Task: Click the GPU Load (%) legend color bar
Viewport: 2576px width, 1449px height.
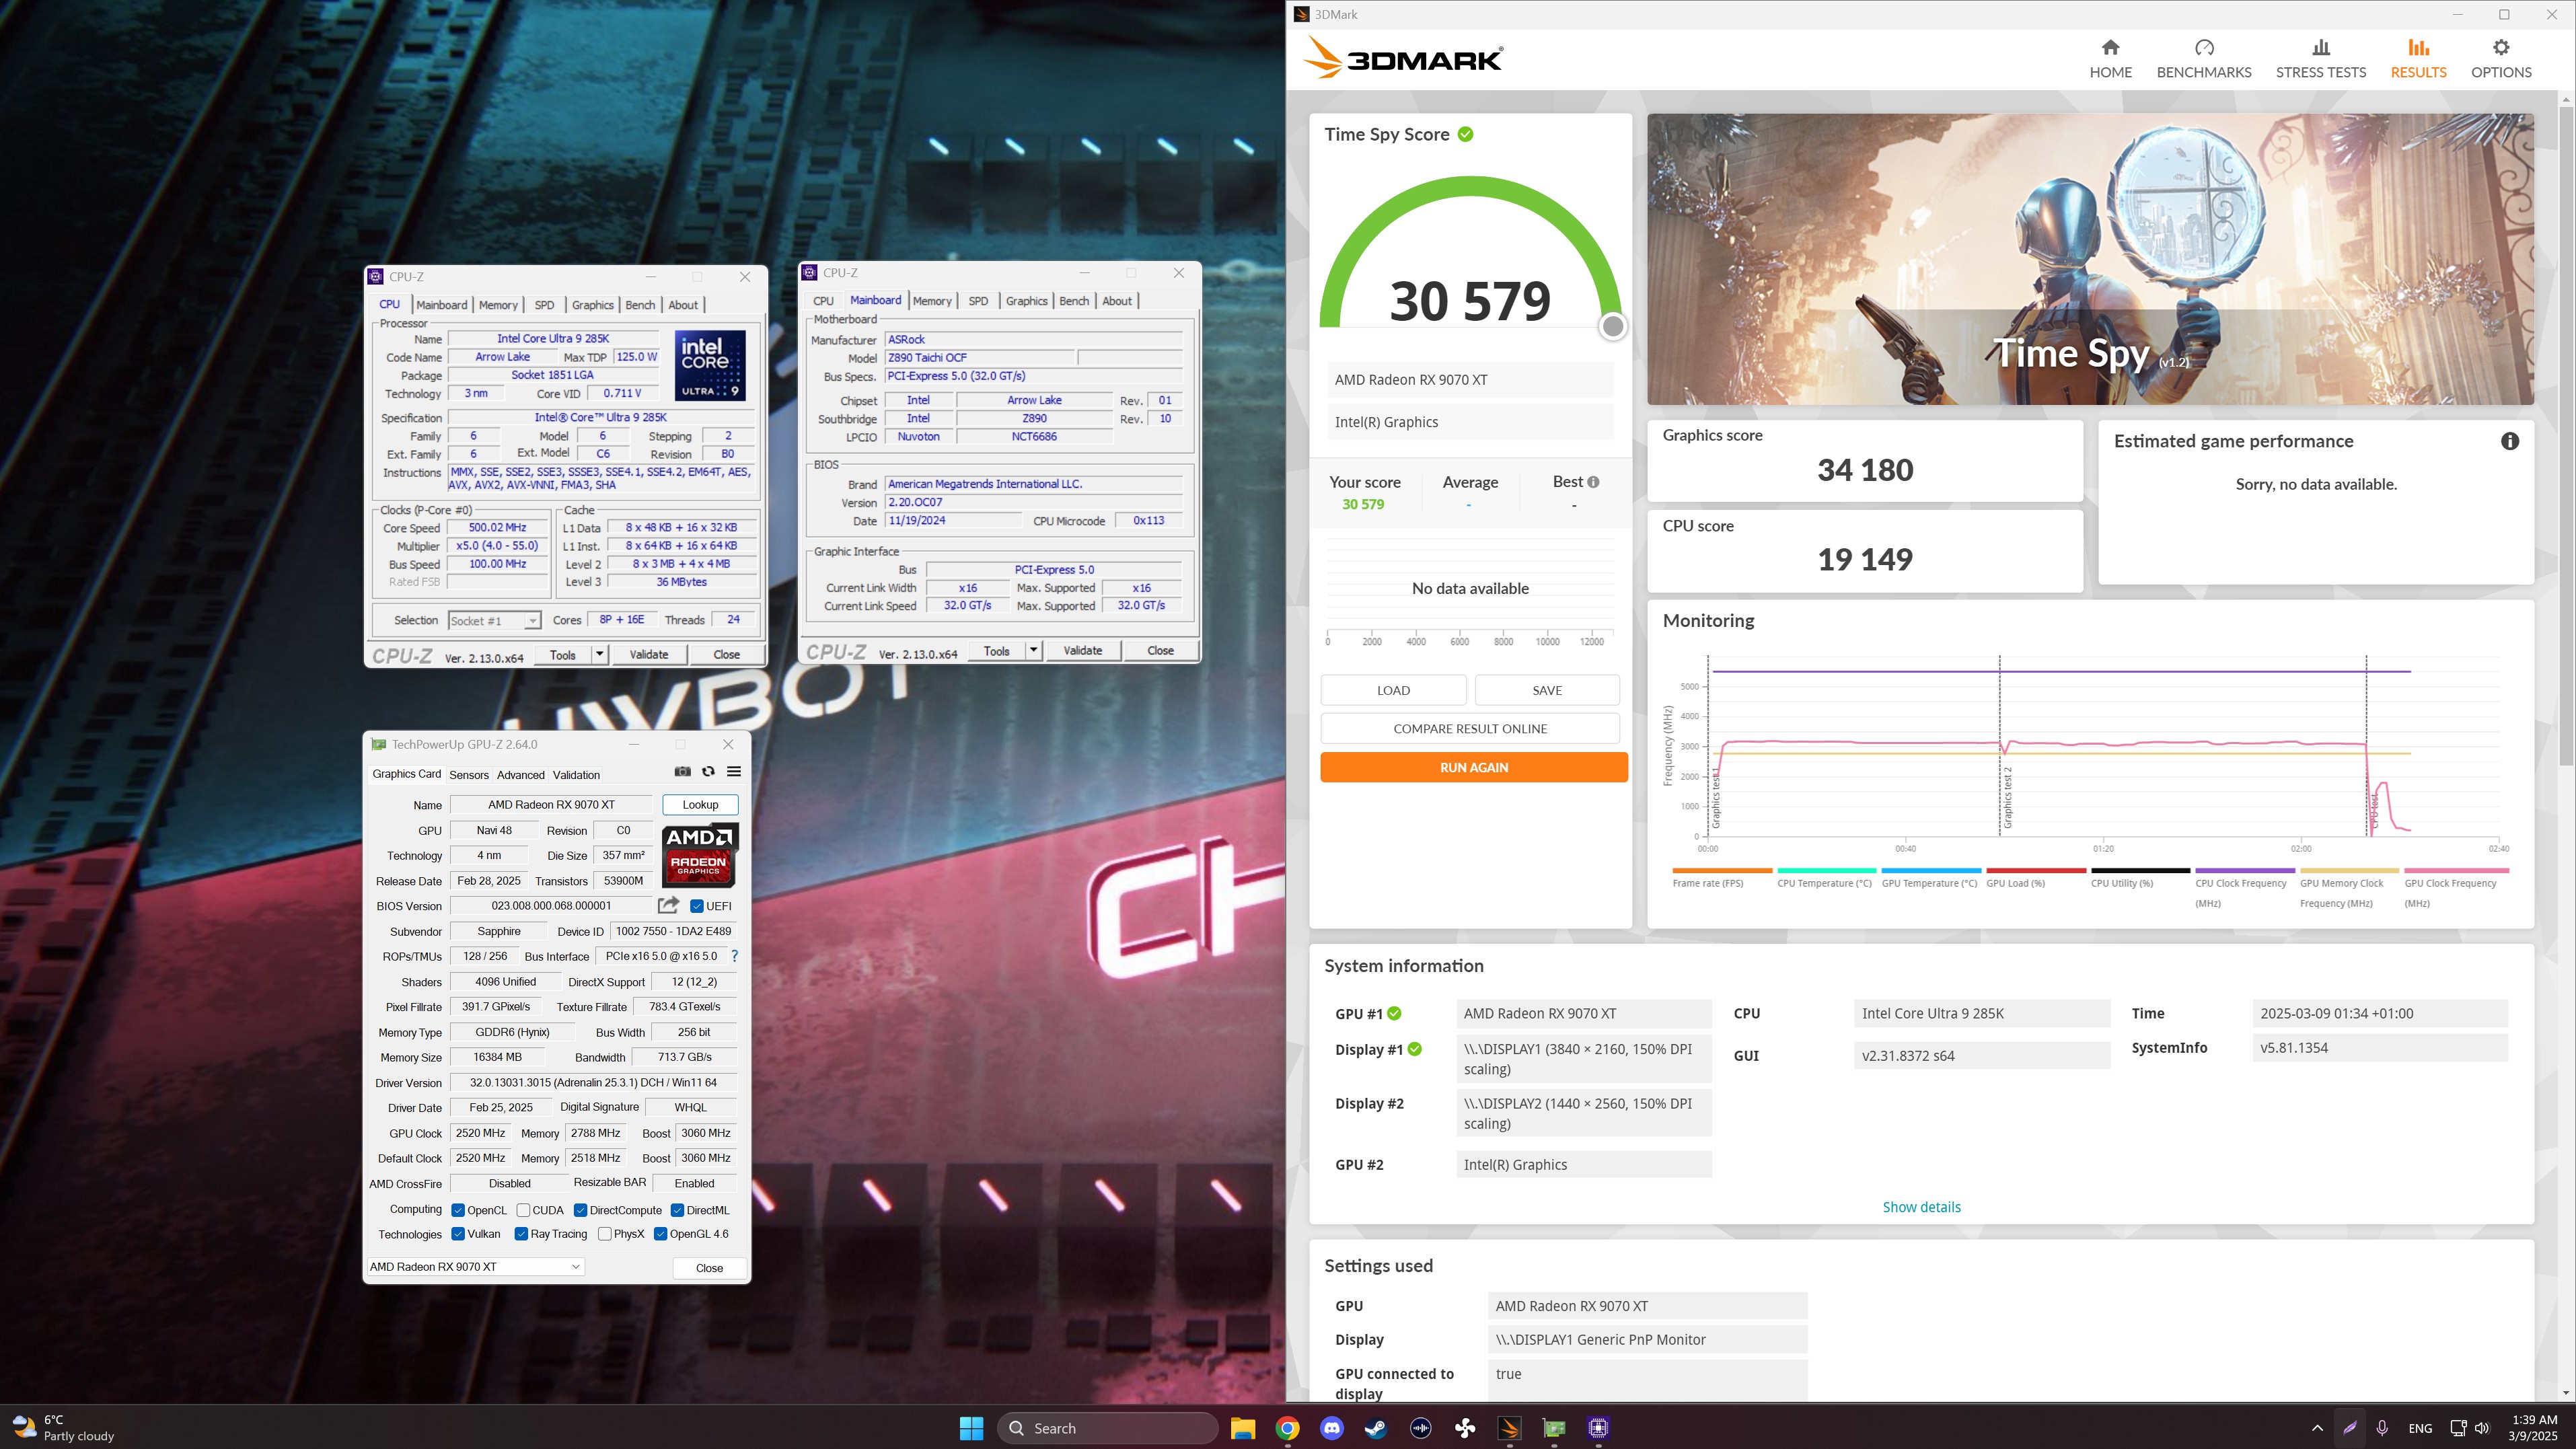Action: pyautogui.click(x=2036, y=870)
